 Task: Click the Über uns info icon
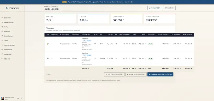point(2,59)
